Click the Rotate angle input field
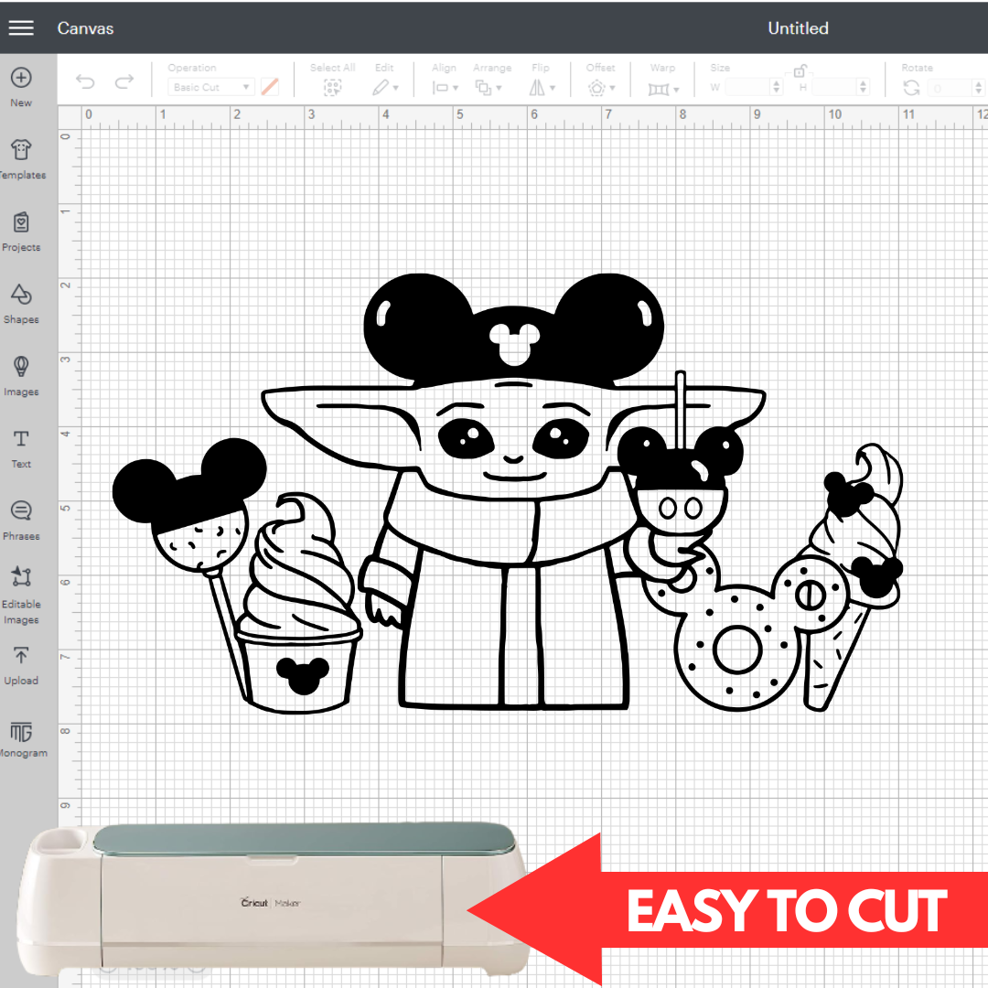 (950, 88)
